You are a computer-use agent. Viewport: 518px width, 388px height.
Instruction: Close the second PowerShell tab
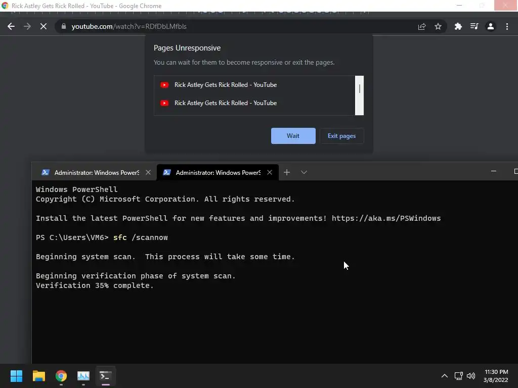click(x=270, y=173)
